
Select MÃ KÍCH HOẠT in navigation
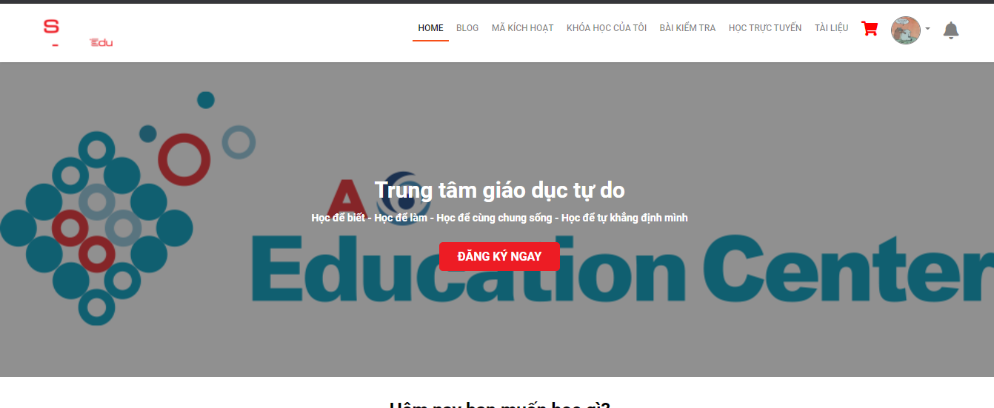523,28
